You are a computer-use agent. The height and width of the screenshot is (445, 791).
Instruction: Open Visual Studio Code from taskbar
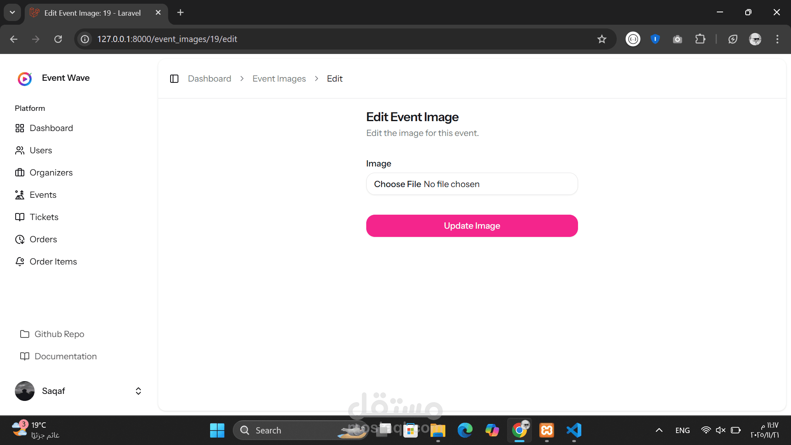[x=574, y=430]
